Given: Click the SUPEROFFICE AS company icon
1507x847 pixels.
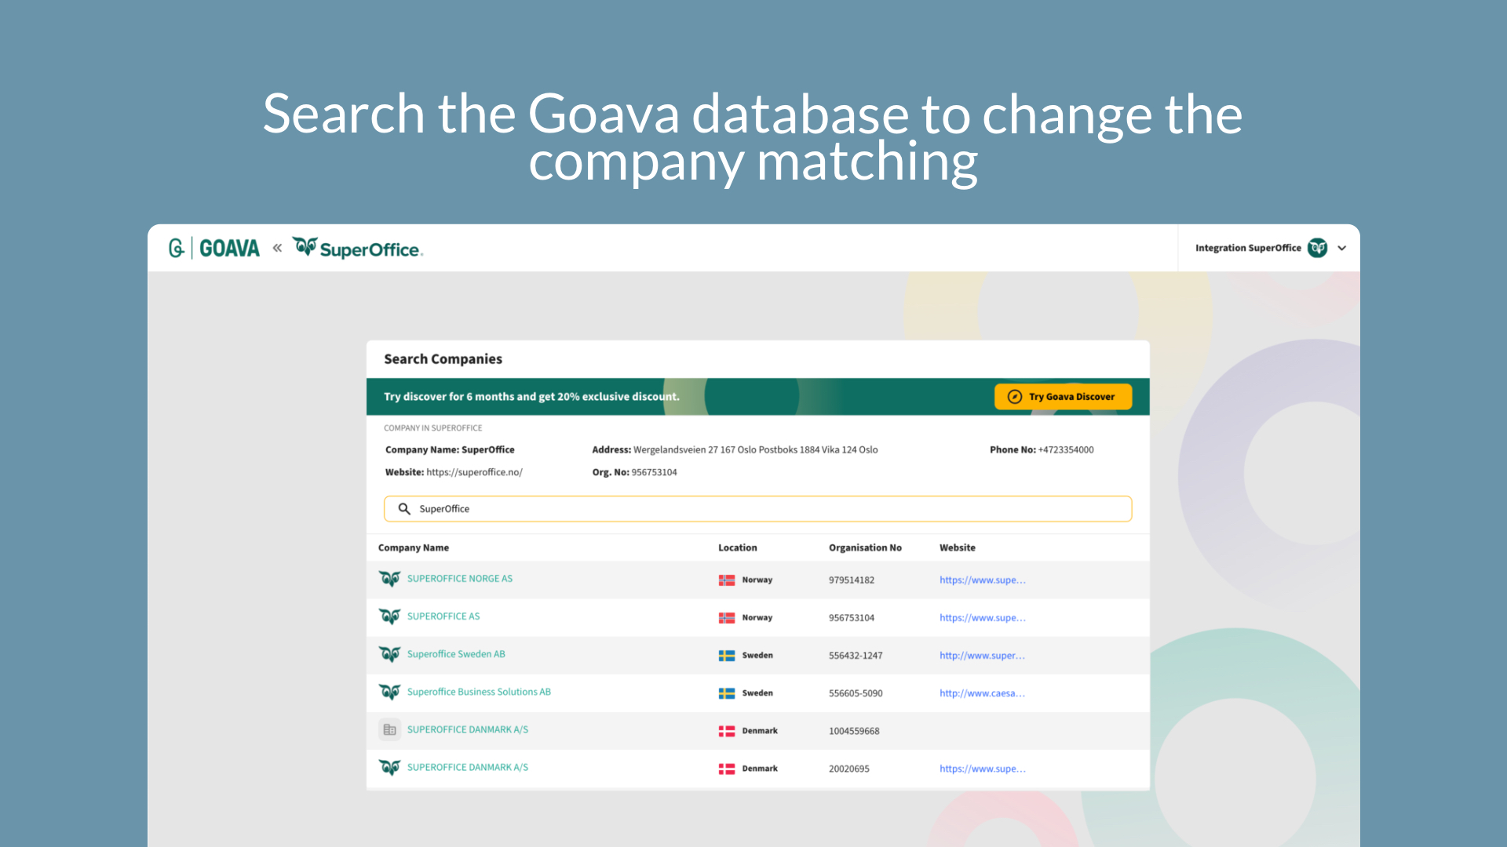Looking at the screenshot, I should [x=390, y=616].
